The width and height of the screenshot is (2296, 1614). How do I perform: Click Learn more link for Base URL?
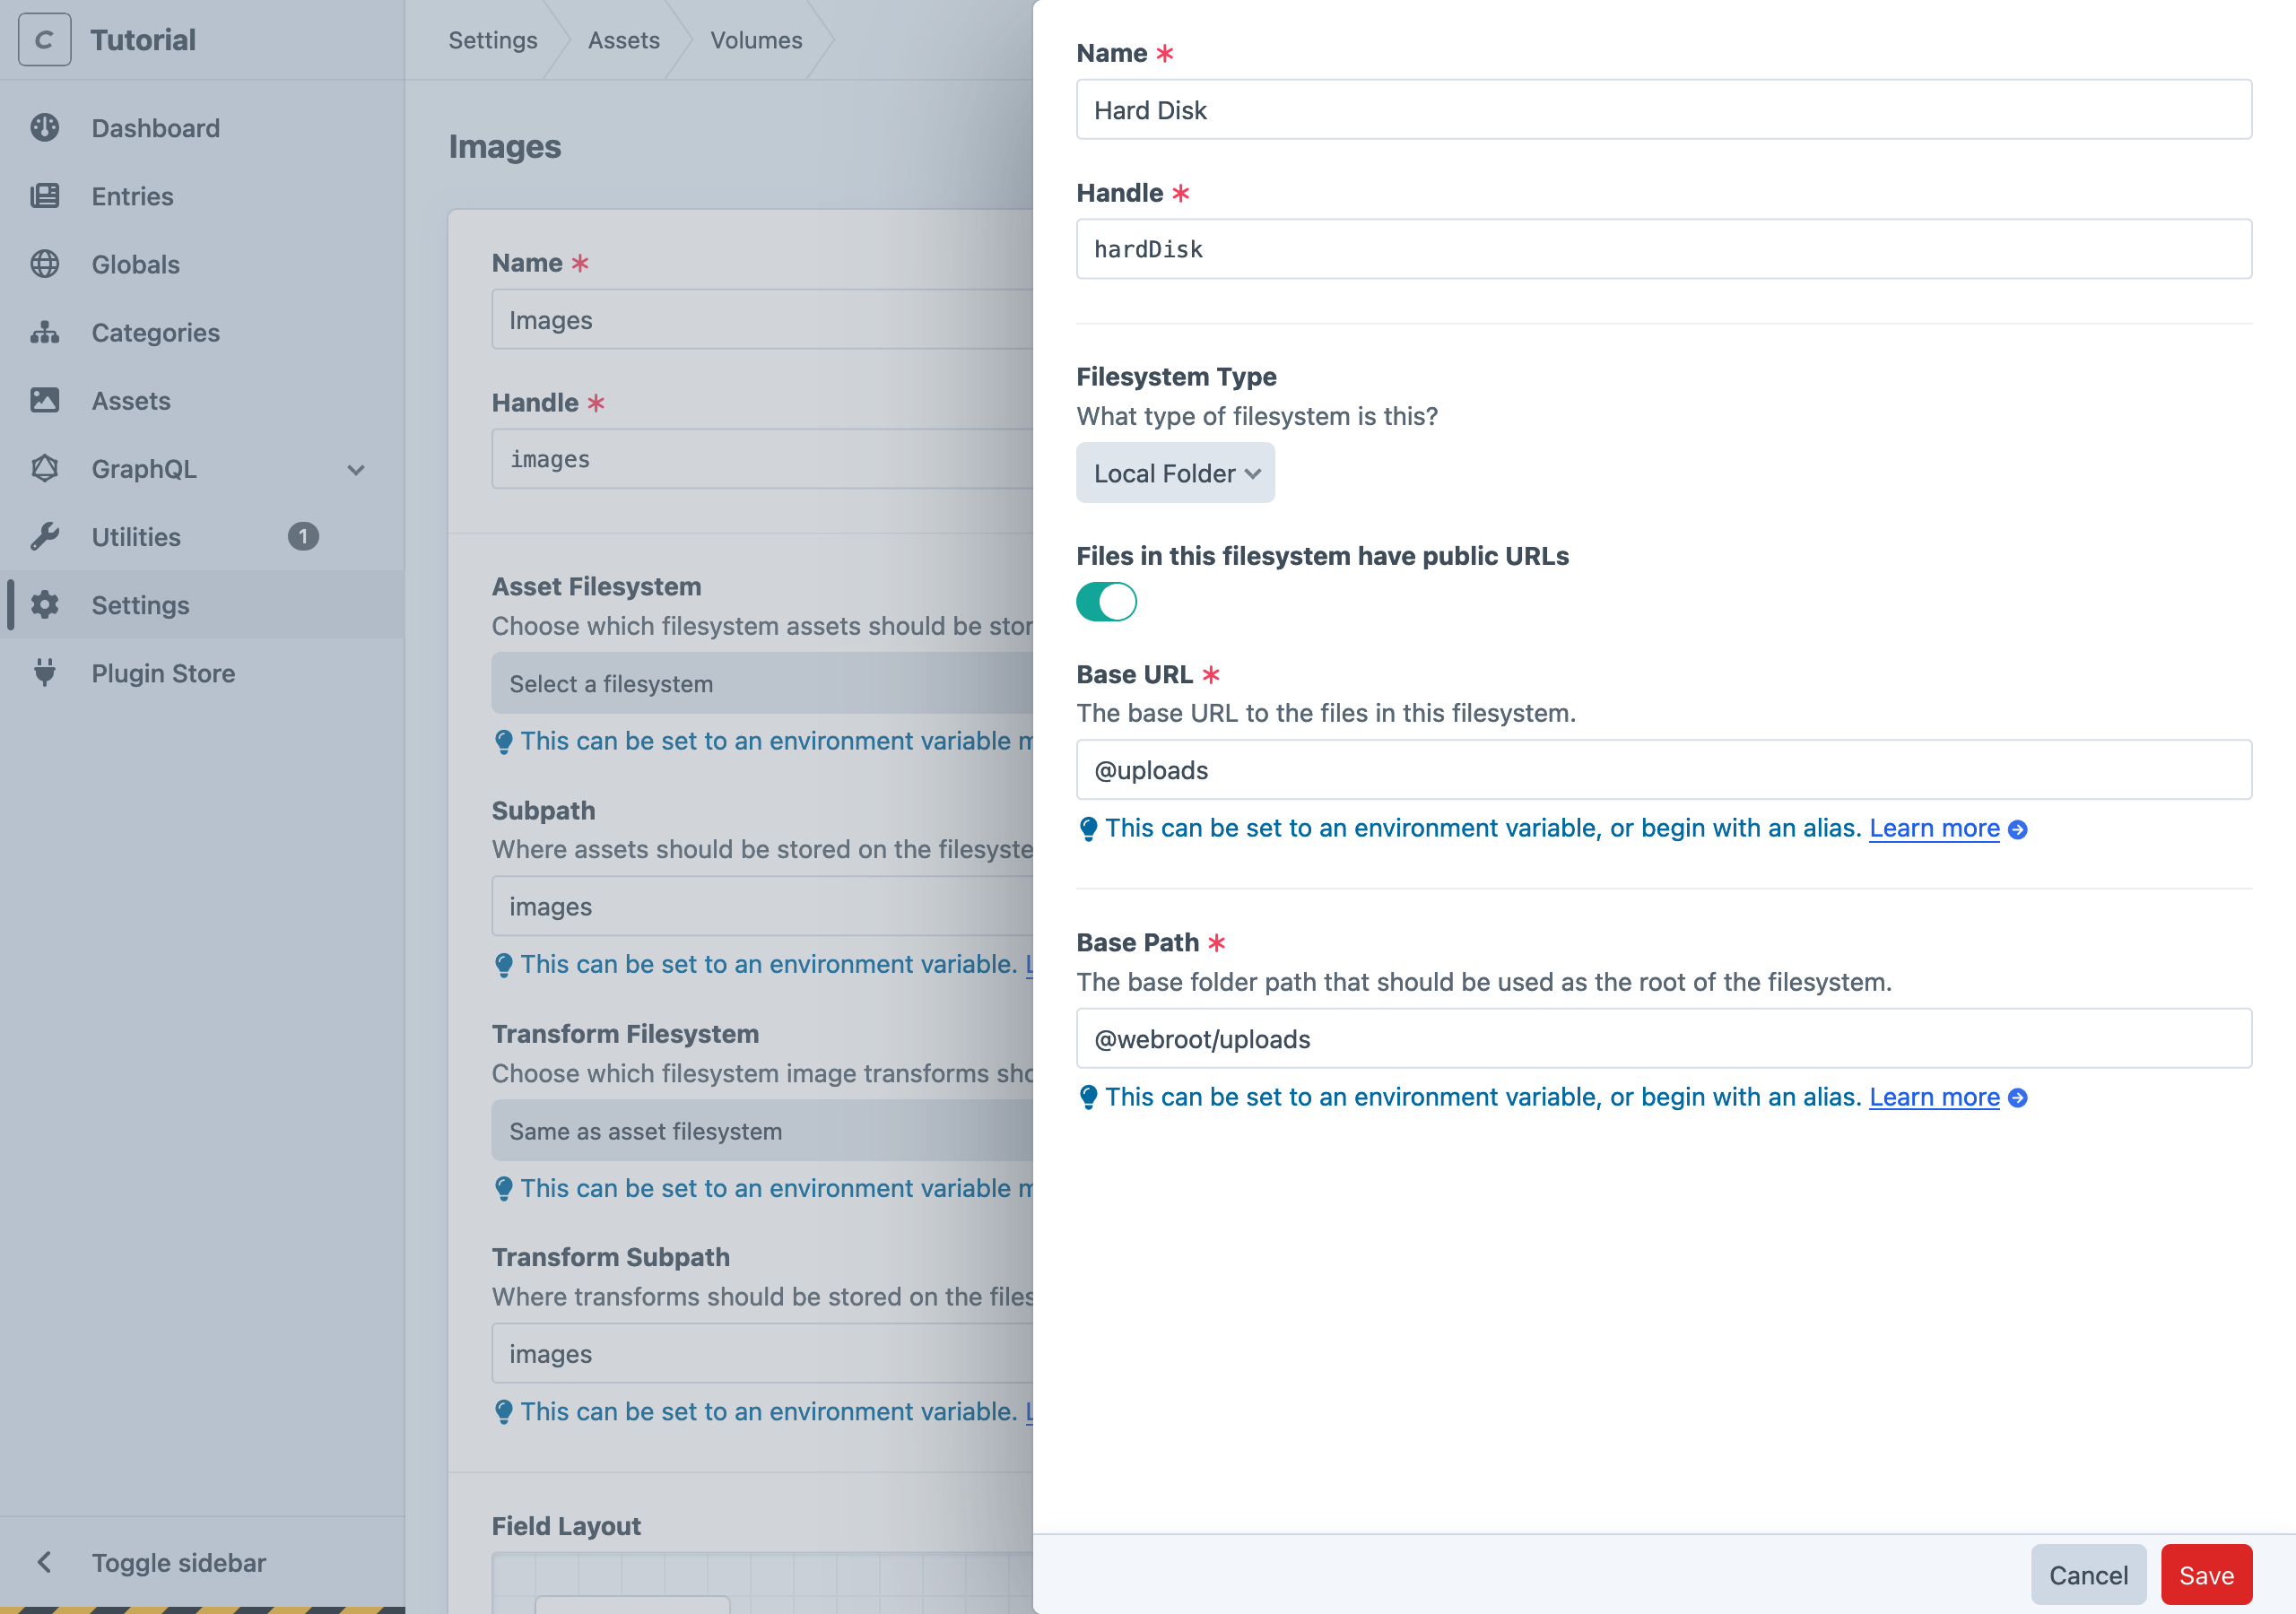click(1935, 826)
